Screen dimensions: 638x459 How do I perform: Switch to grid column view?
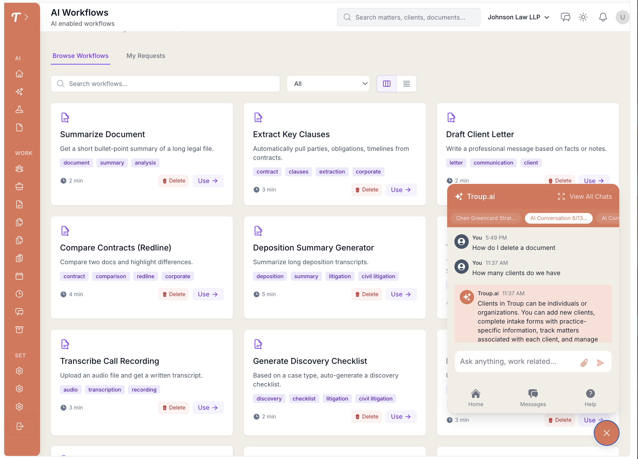(x=386, y=84)
